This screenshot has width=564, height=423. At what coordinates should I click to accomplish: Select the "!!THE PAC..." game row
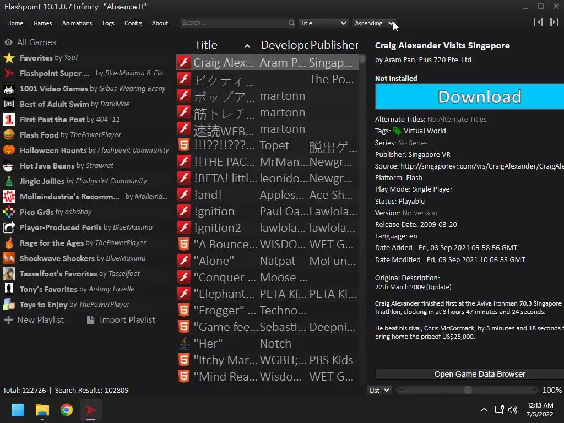(268, 162)
